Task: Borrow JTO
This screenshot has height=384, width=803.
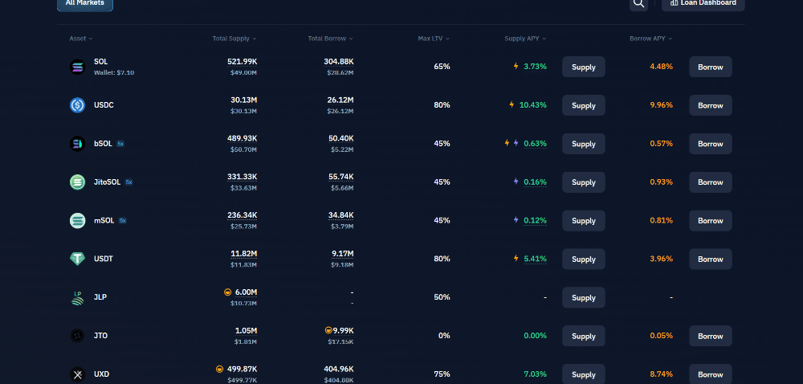Action: (711, 336)
